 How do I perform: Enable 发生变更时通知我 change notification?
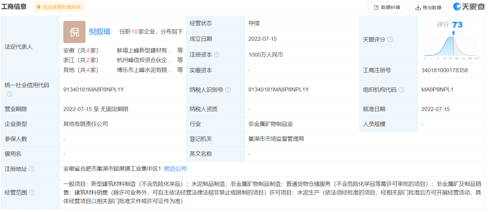click(58, 7)
